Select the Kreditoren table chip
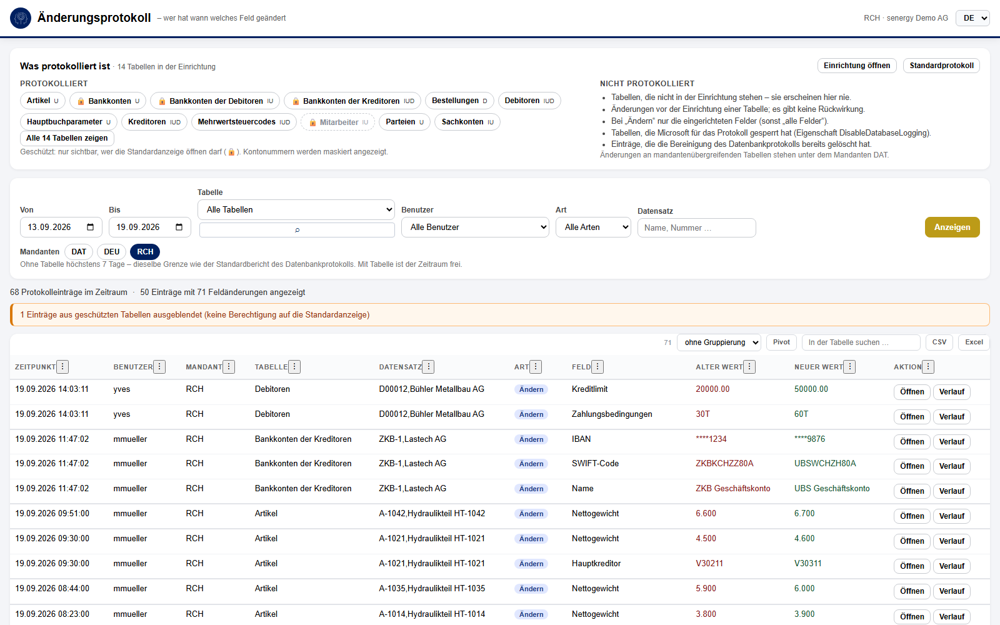 point(154,122)
